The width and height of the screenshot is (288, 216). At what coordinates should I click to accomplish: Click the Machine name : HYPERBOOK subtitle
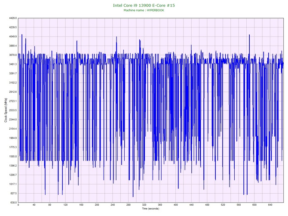pyautogui.click(x=144, y=10)
